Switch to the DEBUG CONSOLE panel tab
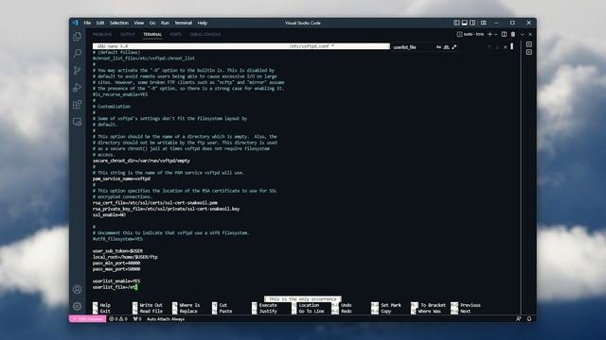The image size is (606, 340). coord(205,34)
